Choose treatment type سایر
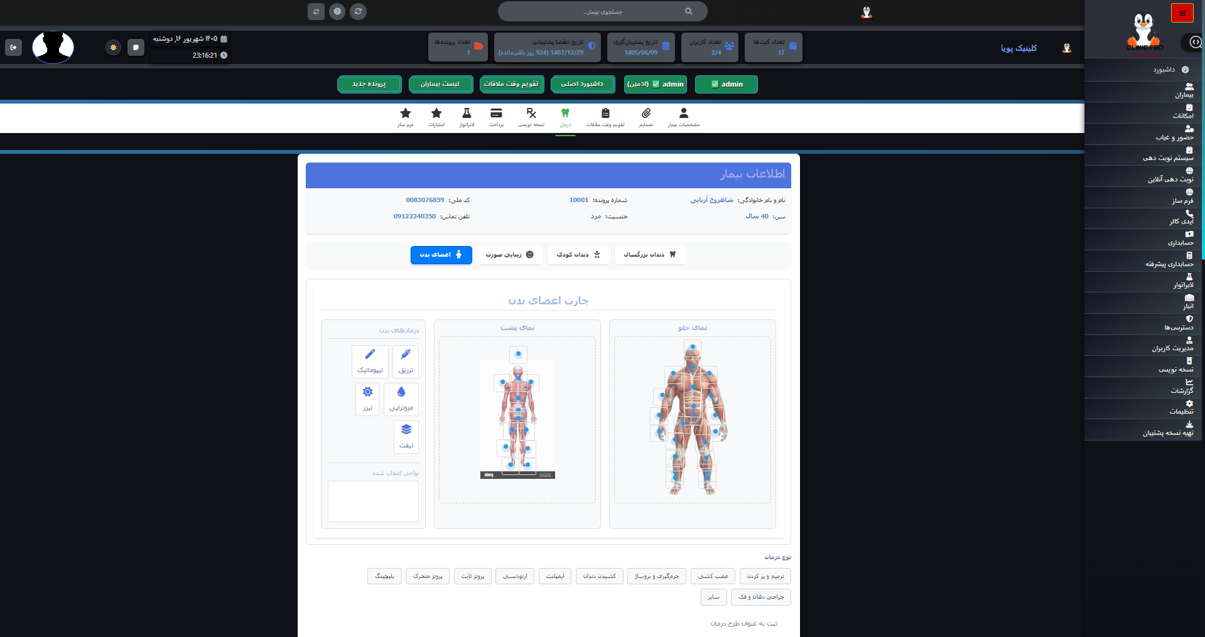Viewport: 1205px width, 637px height. (x=713, y=597)
